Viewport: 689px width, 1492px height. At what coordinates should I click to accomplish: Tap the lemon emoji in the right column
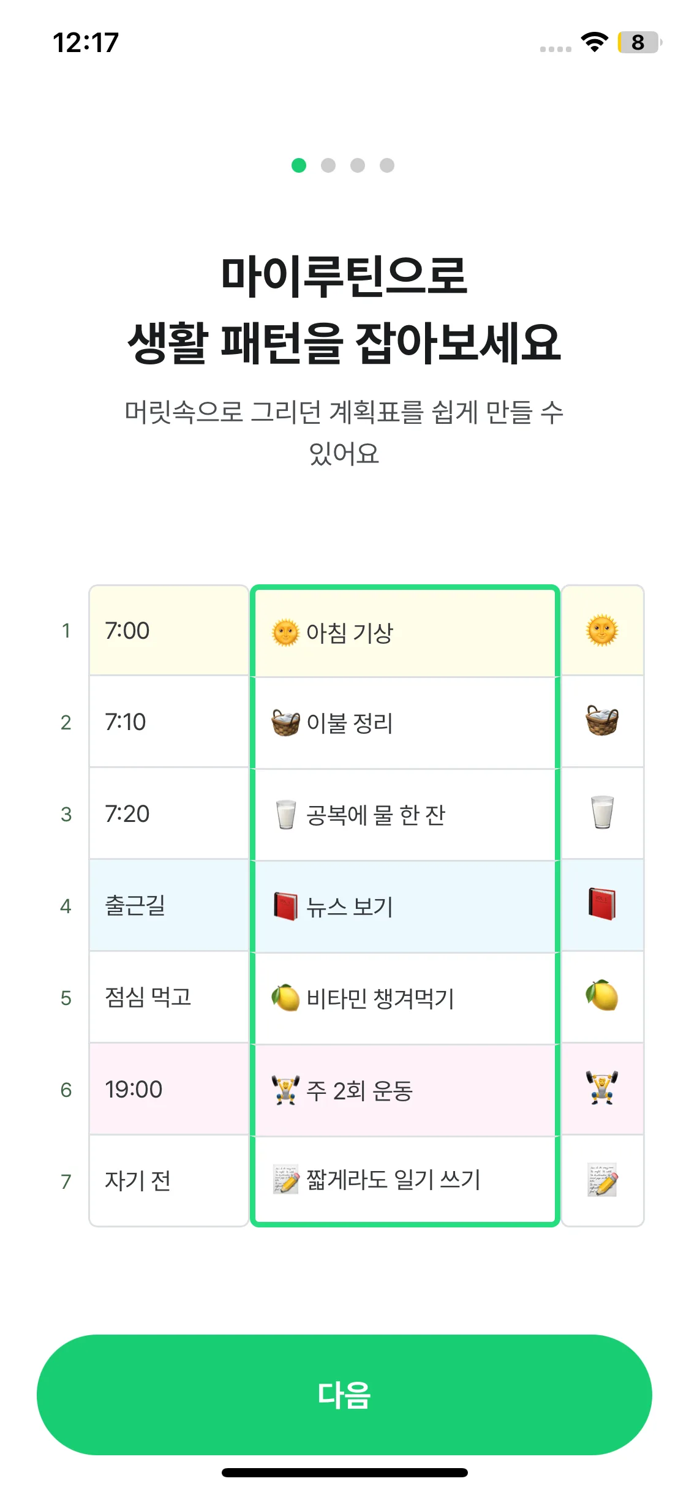602,997
